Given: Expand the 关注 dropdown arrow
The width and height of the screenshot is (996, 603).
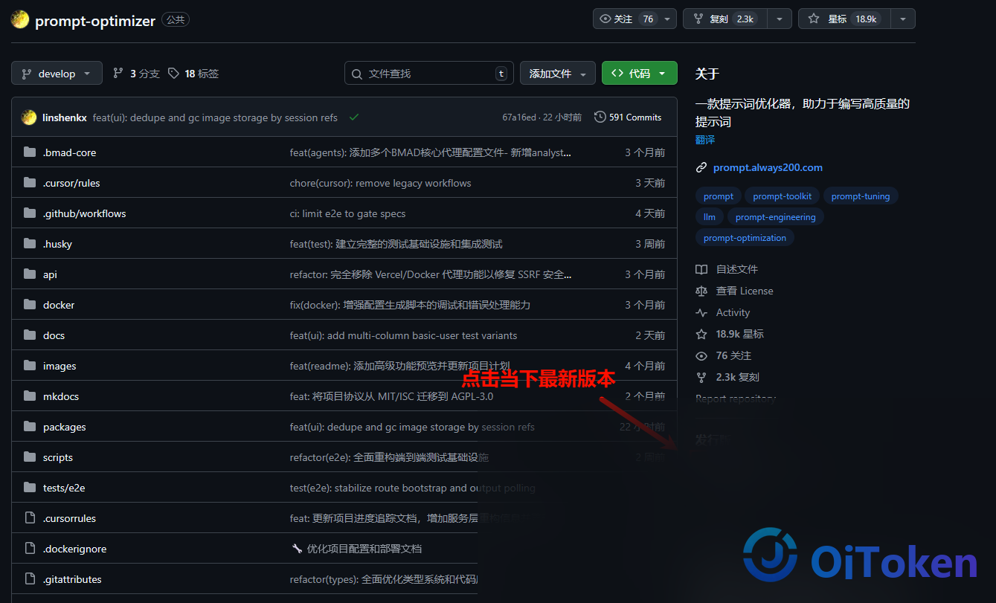Looking at the screenshot, I should click(667, 19).
